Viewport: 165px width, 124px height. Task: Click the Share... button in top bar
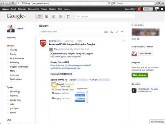[x=148, y=9]
